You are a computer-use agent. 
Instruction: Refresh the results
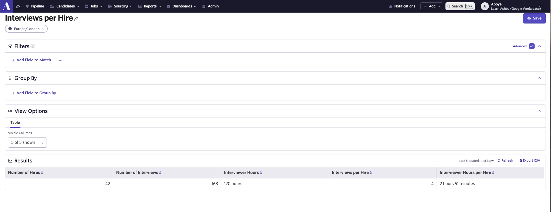pos(505,160)
